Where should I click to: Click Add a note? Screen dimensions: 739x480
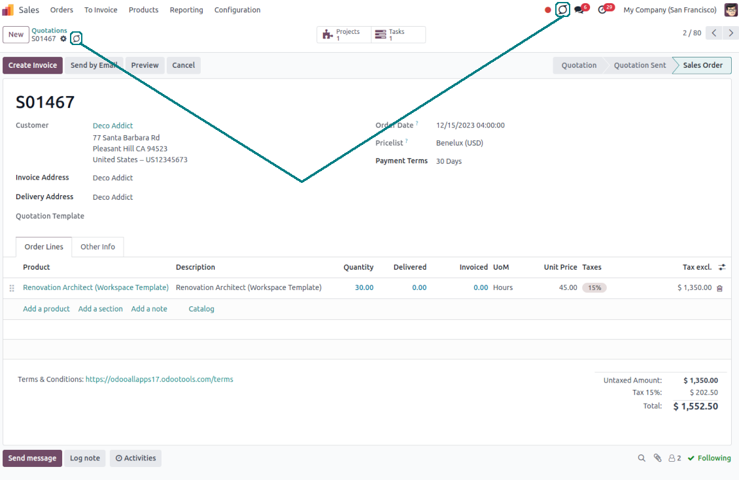149,309
